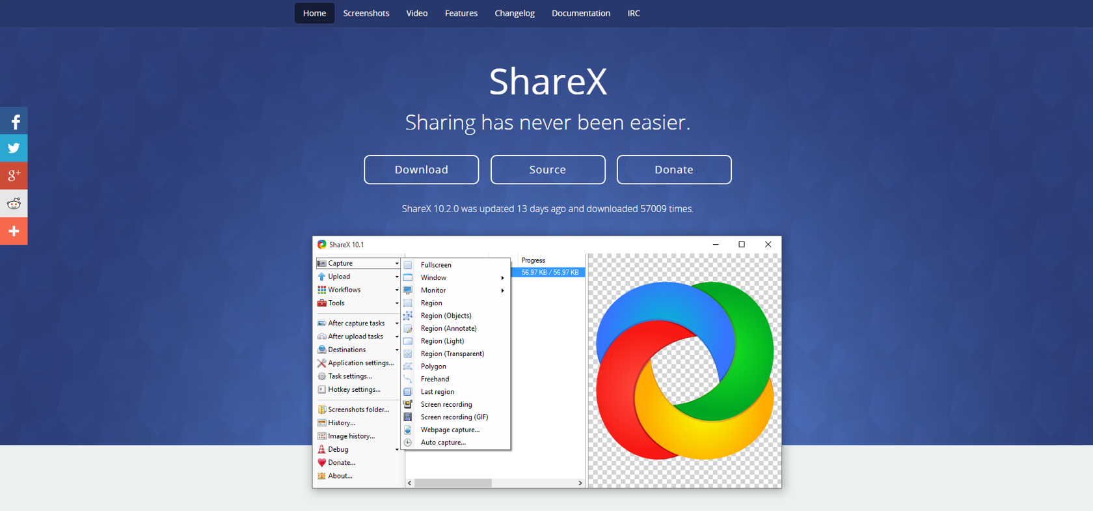Open the Home nav tab
Image resolution: width=1093 pixels, height=511 pixels.
(314, 13)
